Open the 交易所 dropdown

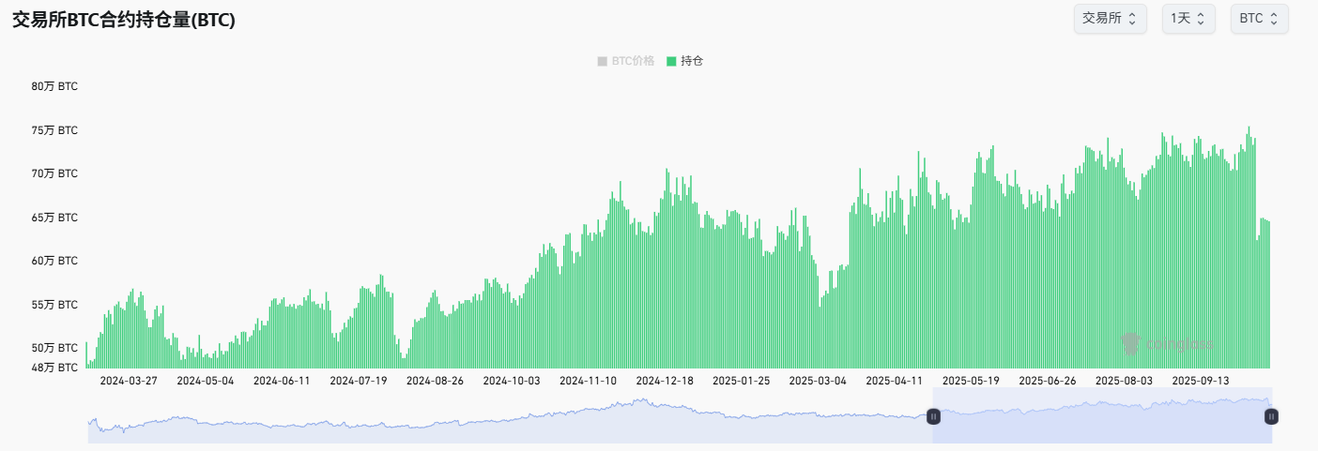1110,19
